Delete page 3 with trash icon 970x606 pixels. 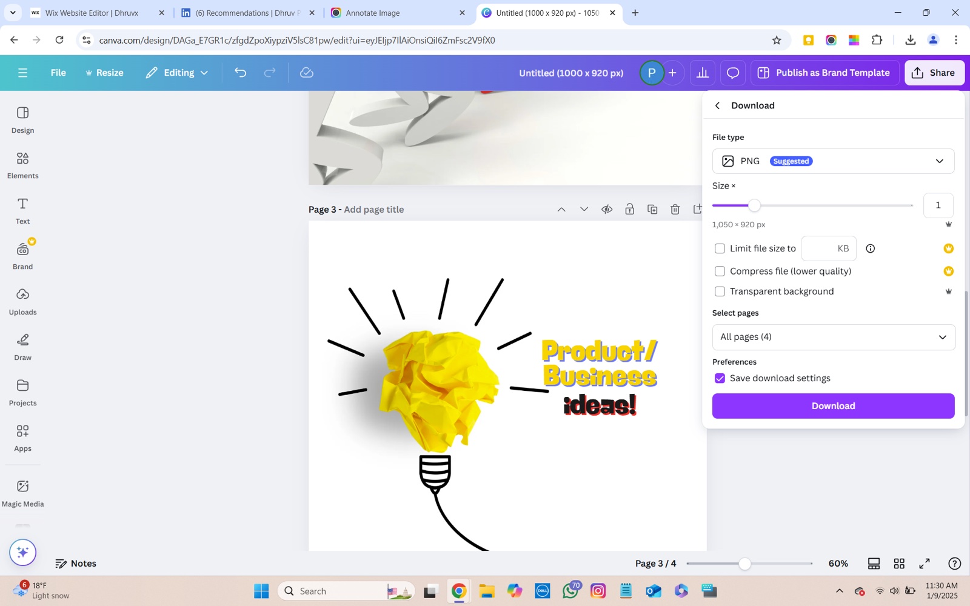coord(675,209)
